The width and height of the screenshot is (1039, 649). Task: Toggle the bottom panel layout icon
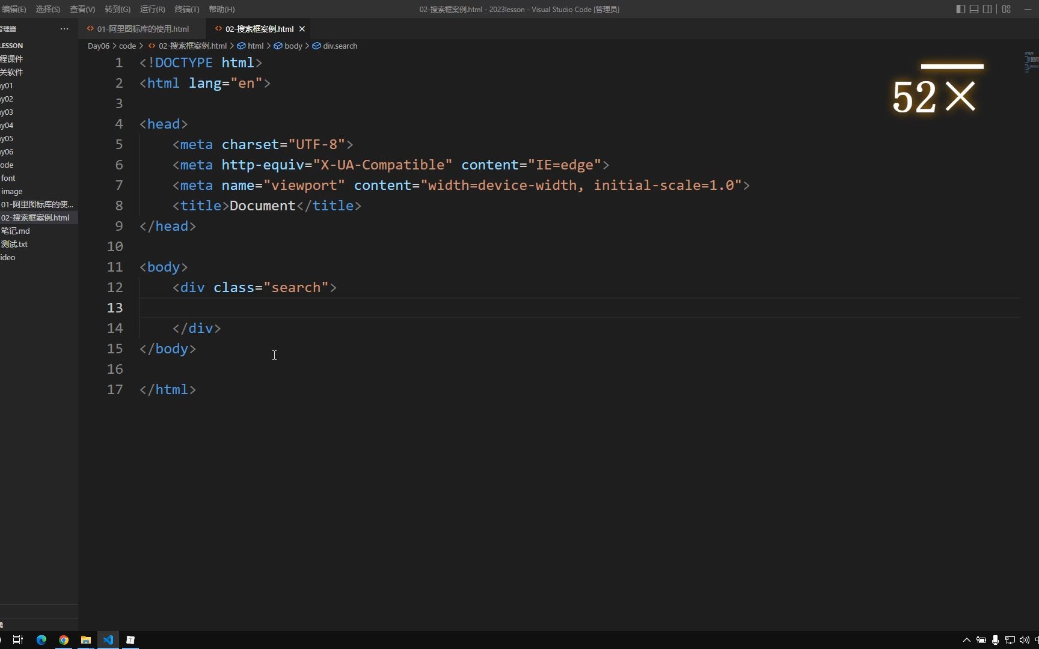(x=974, y=9)
